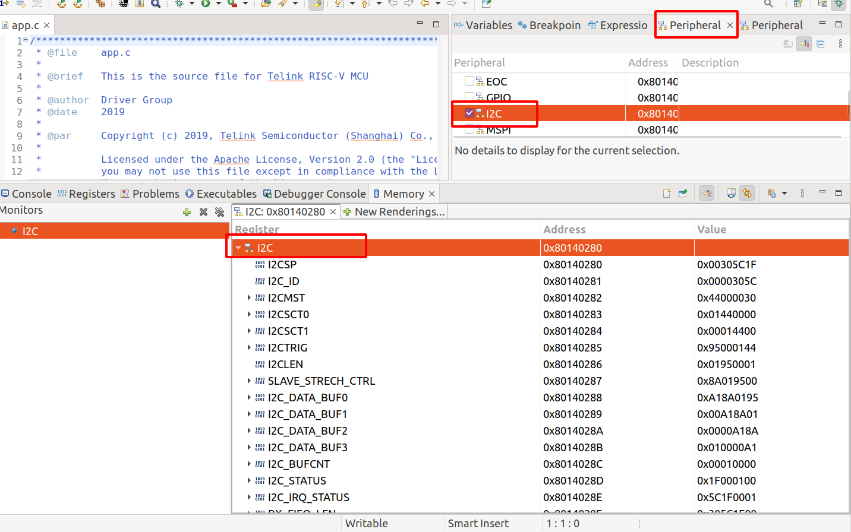This screenshot has width=851, height=532.
Task: Expand the I2CTRIG register
Action: tap(249, 348)
